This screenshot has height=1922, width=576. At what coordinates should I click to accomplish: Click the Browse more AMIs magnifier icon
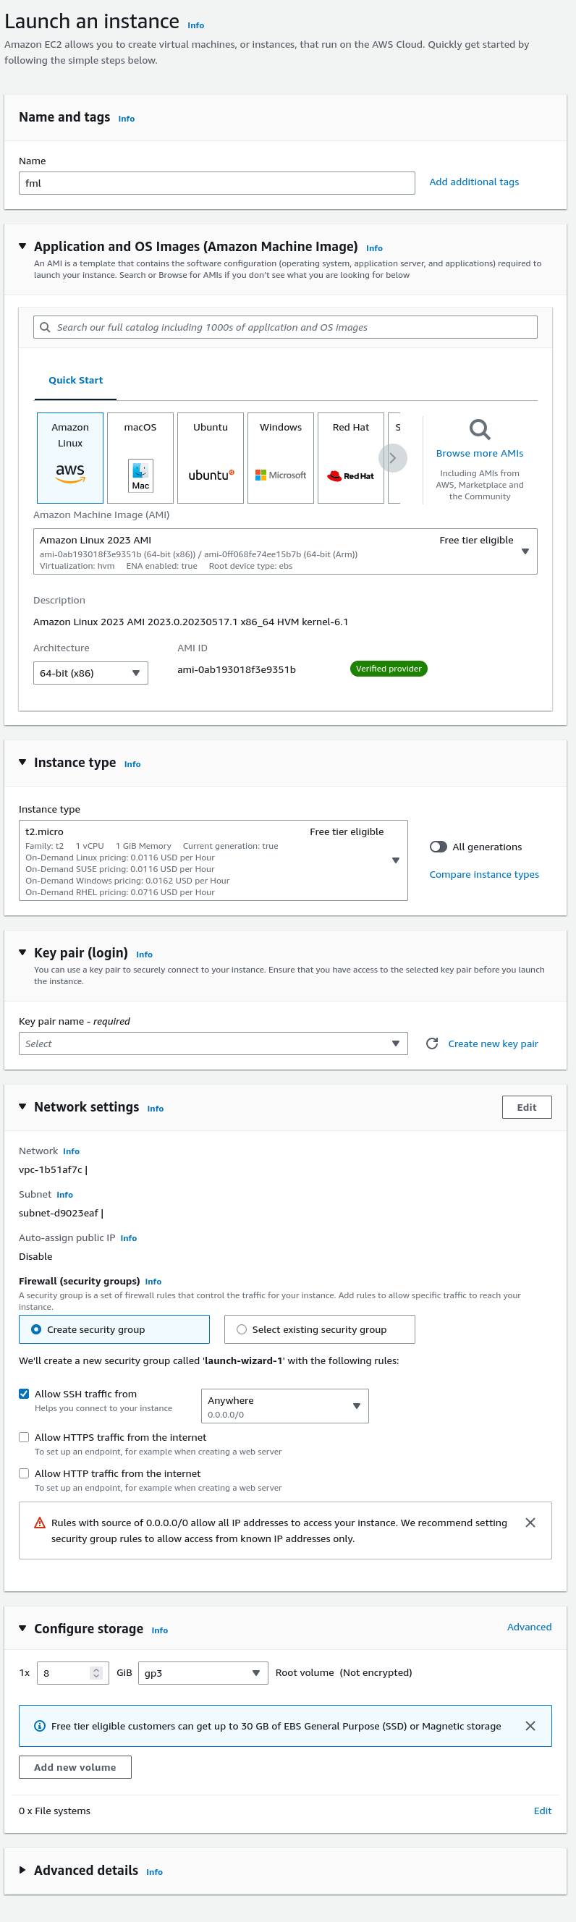pos(479,430)
